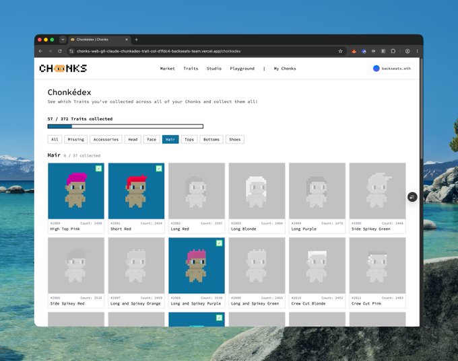Open the Market nav link
This screenshot has height=361, width=458.
click(x=167, y=69)
